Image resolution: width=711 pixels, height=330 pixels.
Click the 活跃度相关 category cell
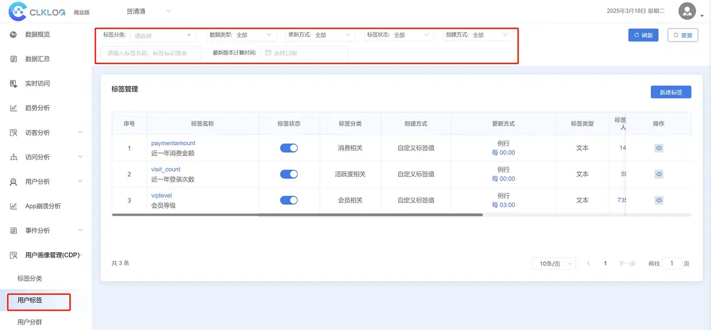pyautogui.click(x=350, y=174)
